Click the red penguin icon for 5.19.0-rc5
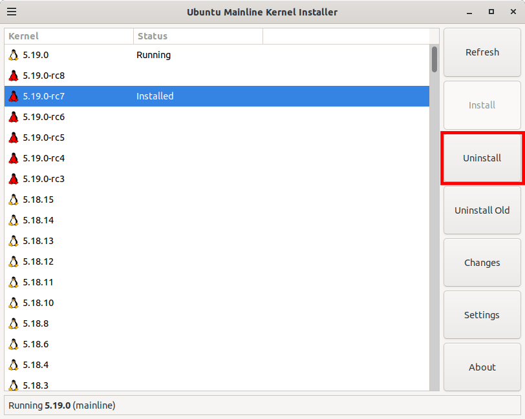525x419 pixels. pos(14,138)
